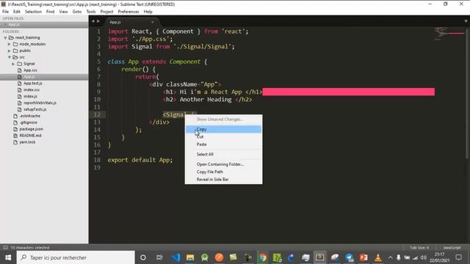Focus the Windows taskbar search box
Screen dimensions: 470x264
pyautogui.click(x=76, y=257)
